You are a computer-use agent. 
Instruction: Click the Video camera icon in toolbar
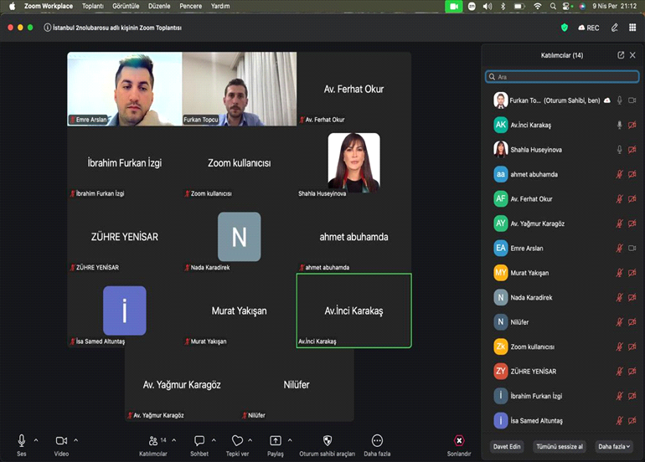coord(61,440)
